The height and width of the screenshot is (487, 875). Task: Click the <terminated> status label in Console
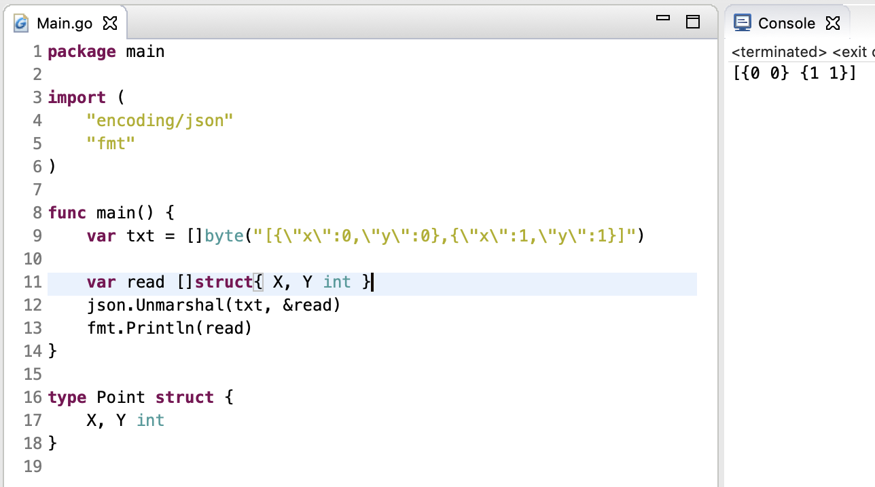coord(779,52)
